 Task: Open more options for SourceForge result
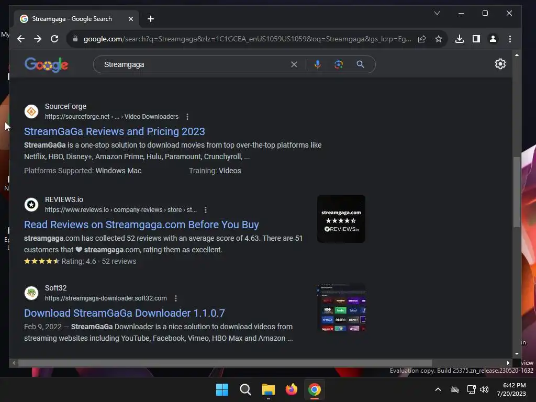187,117
